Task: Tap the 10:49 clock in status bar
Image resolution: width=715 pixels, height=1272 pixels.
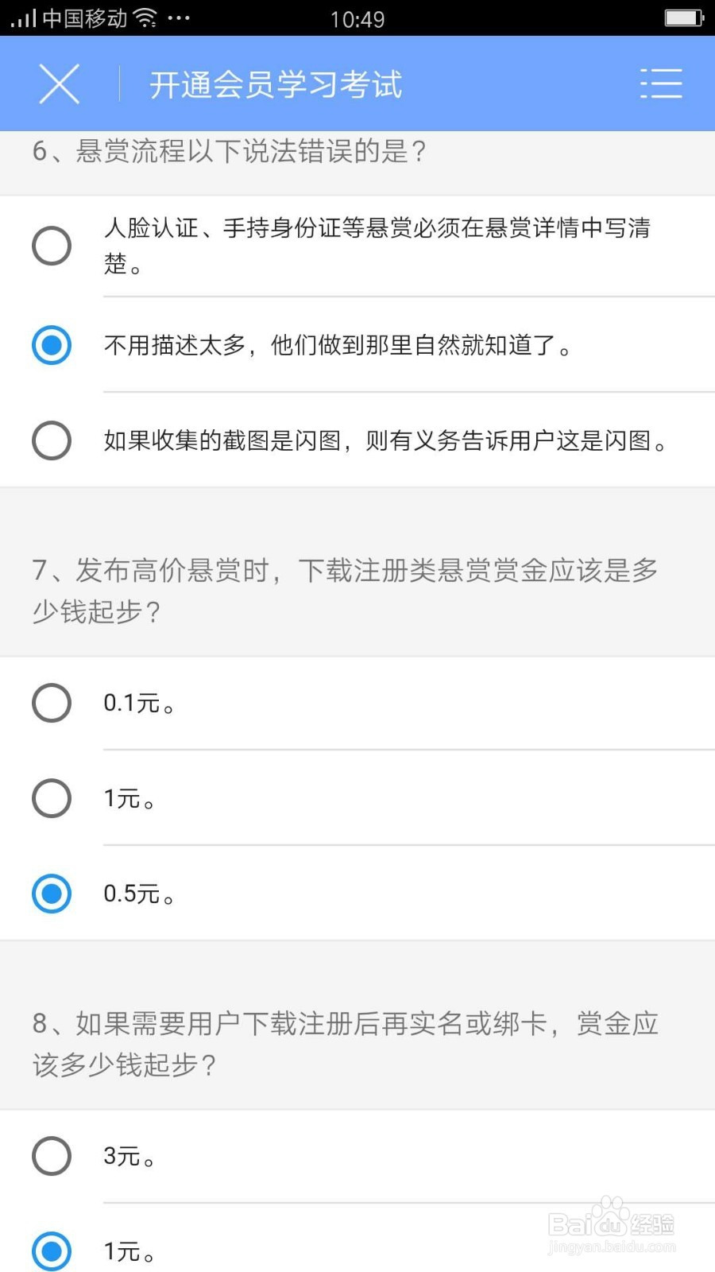Action: coord(357,19)
